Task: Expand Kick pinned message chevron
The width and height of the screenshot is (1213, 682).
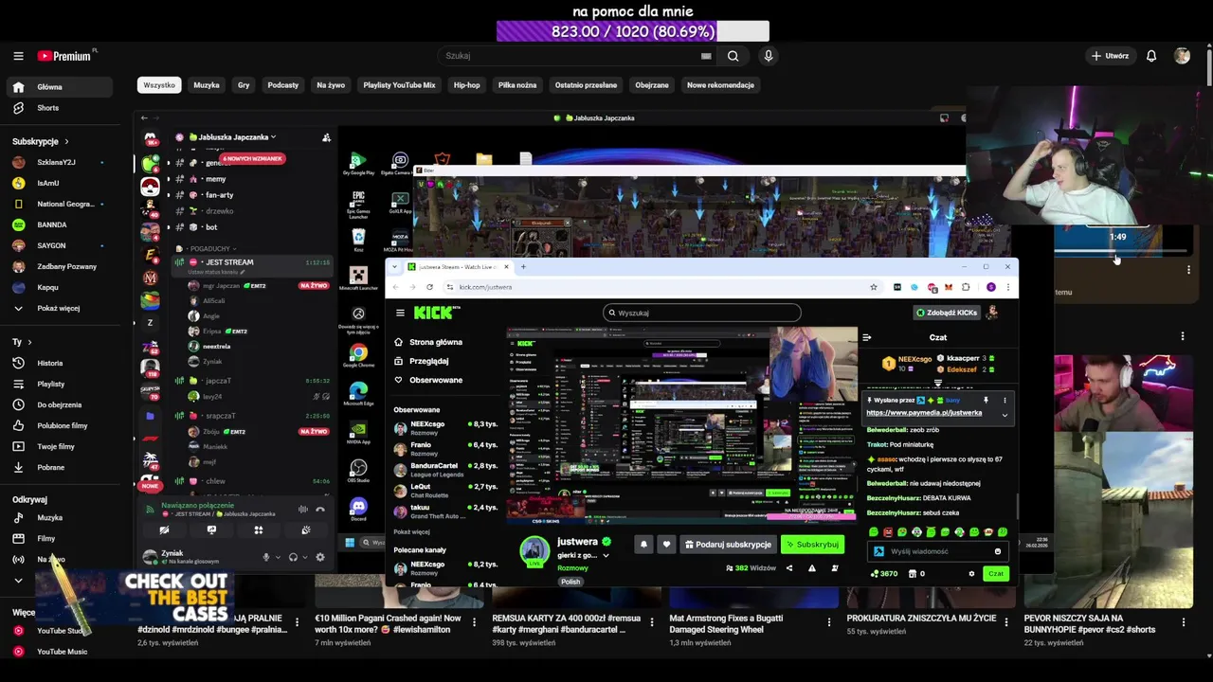Action: point(1005,415)
